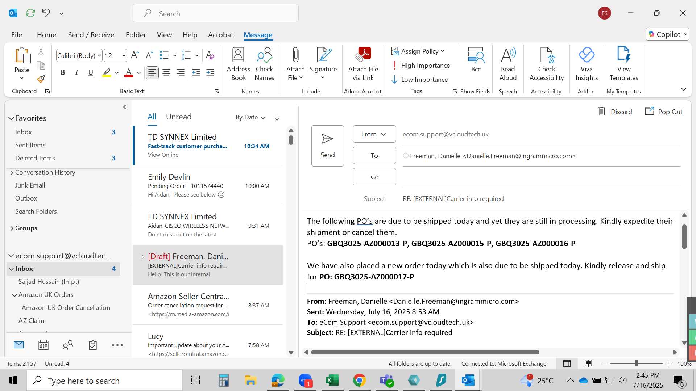Open the Address Book
This screenshot has height=391, width=696.
[x=239, y=64]
